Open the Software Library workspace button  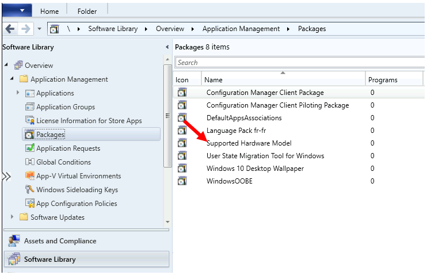(86, 259)
